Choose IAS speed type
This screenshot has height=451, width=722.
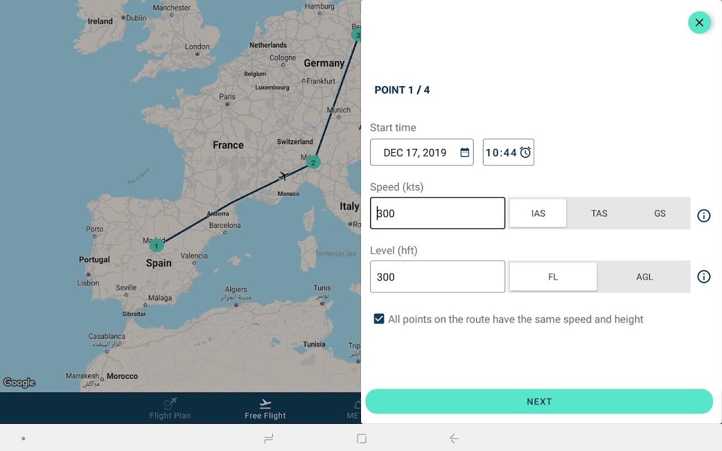tap(538, 213)
